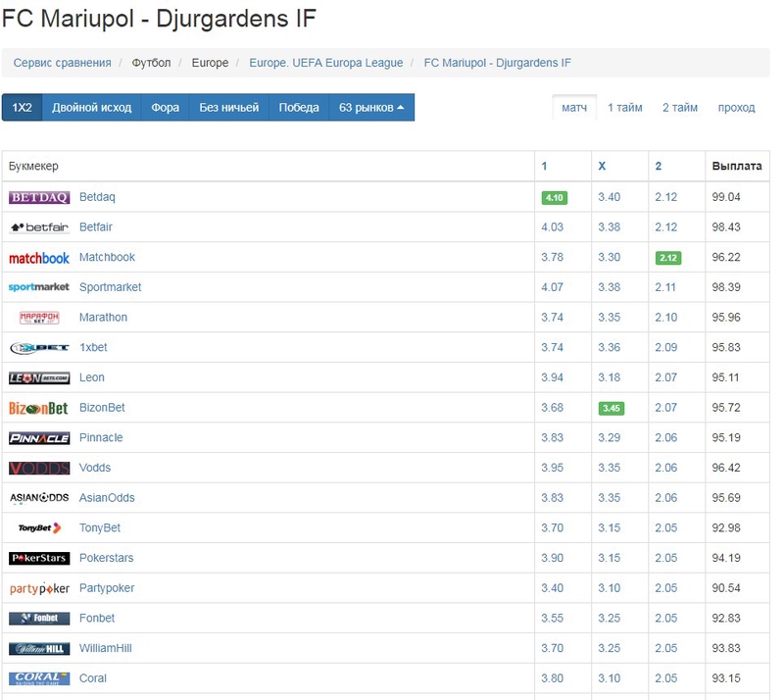Image resolution: width=784 pixels, height=700 pixels.
Task: Open the Matchbook bookmaker link
Action: [x=107, y=257]
